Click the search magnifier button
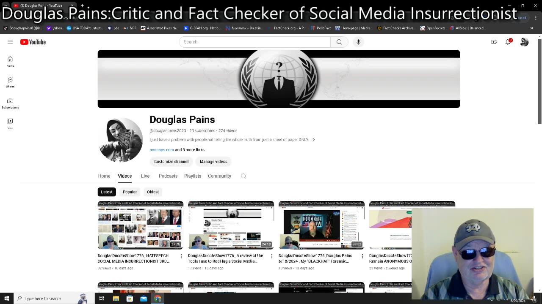The height and width of the screenshot is (304, 542). pyautogui.click(x=339, y=42)
